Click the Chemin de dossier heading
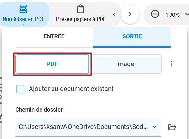The width and height of the screenshot is (189, 139). [x=39, y=110]
